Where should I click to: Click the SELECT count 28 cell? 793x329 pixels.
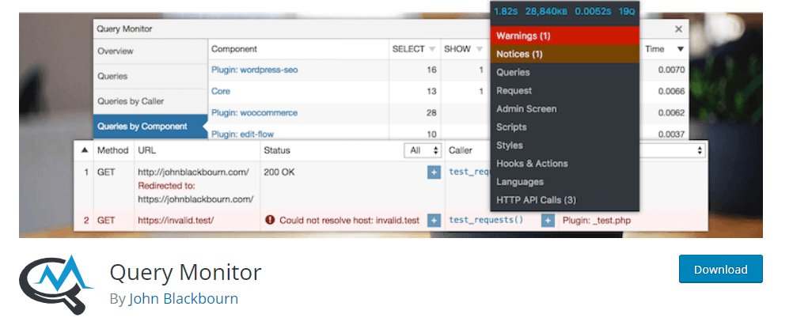[431, 113]
